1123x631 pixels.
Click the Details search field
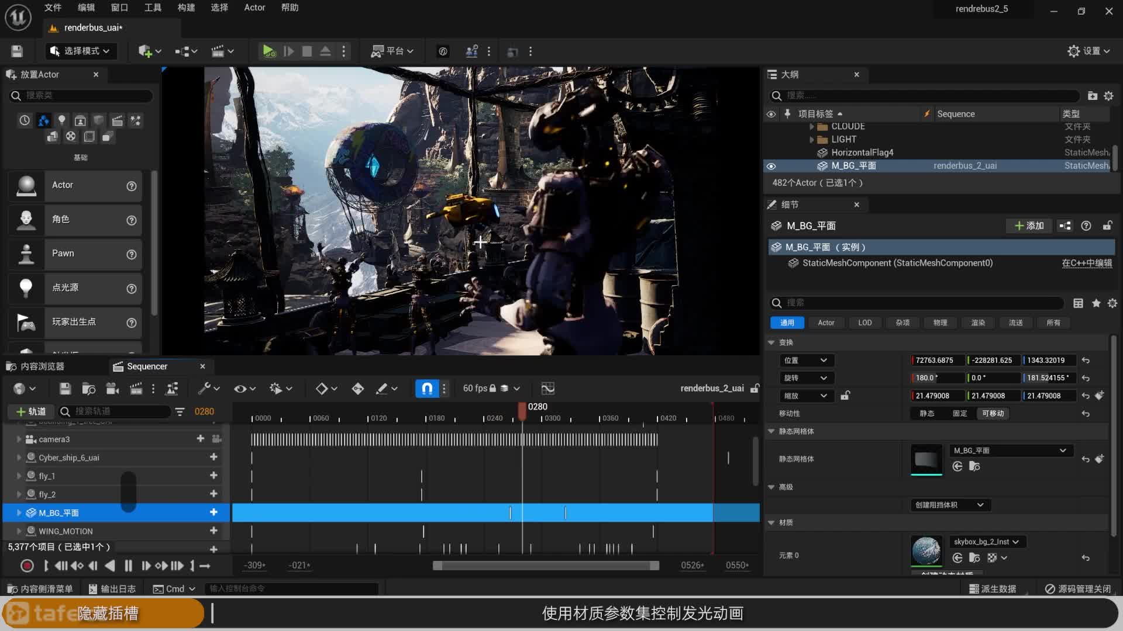[916, 303]
